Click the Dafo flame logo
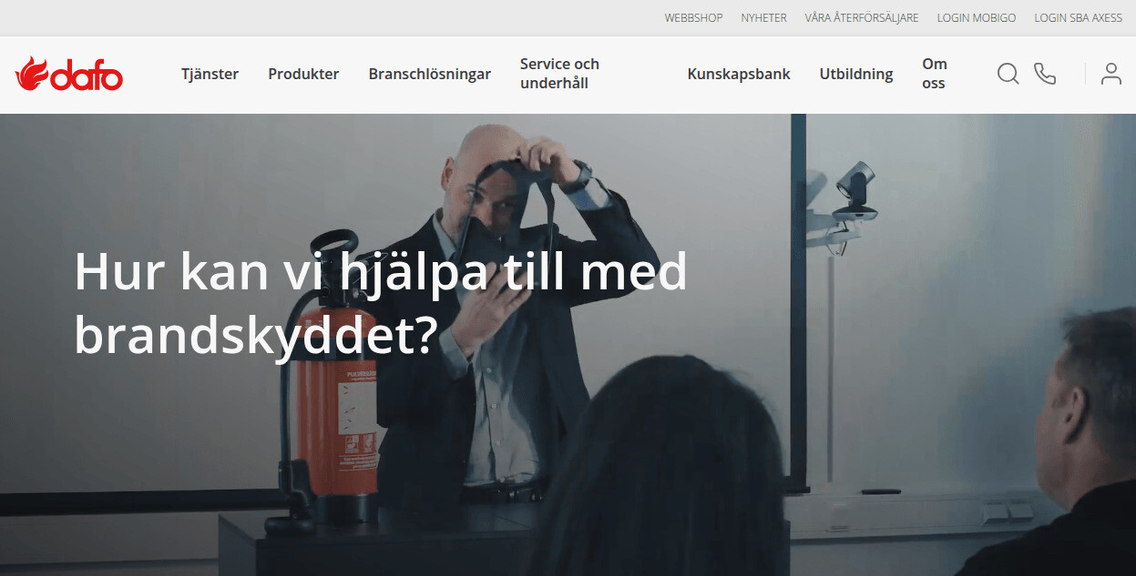 tap(69, 74)
